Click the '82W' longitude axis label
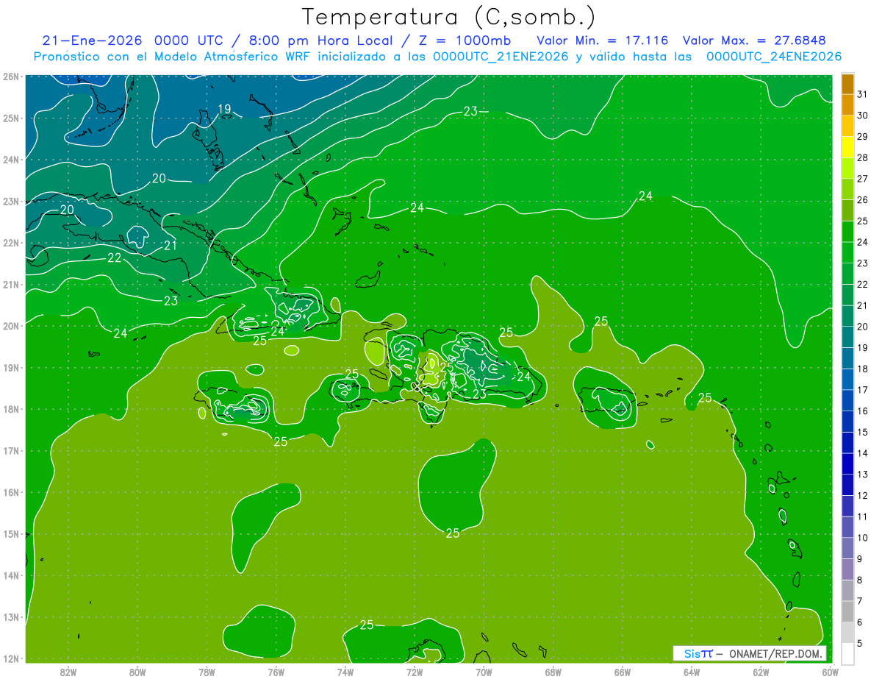Viewport: 882px width, 682px height. pos(68,672)
